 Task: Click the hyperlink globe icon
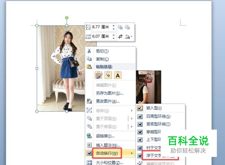tap(89, 136)
